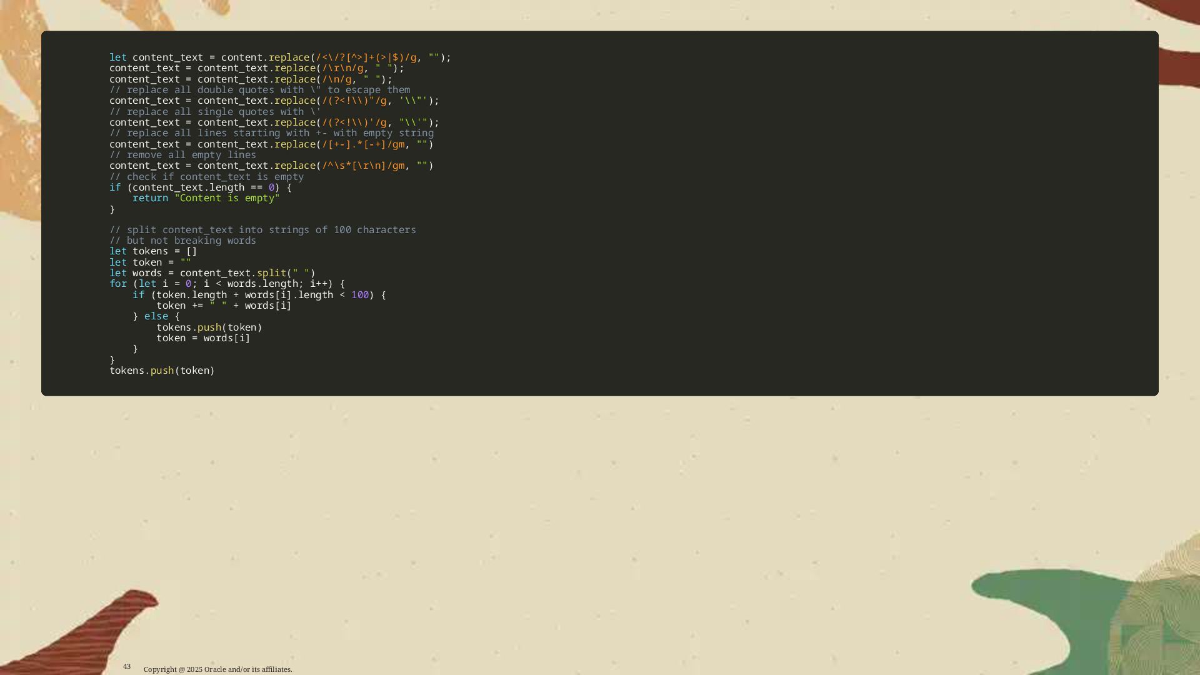The width and height of the screenshot is (1200, 675).
Task: Click the regex replacing \r\n with a space
Action: [342, 68]
